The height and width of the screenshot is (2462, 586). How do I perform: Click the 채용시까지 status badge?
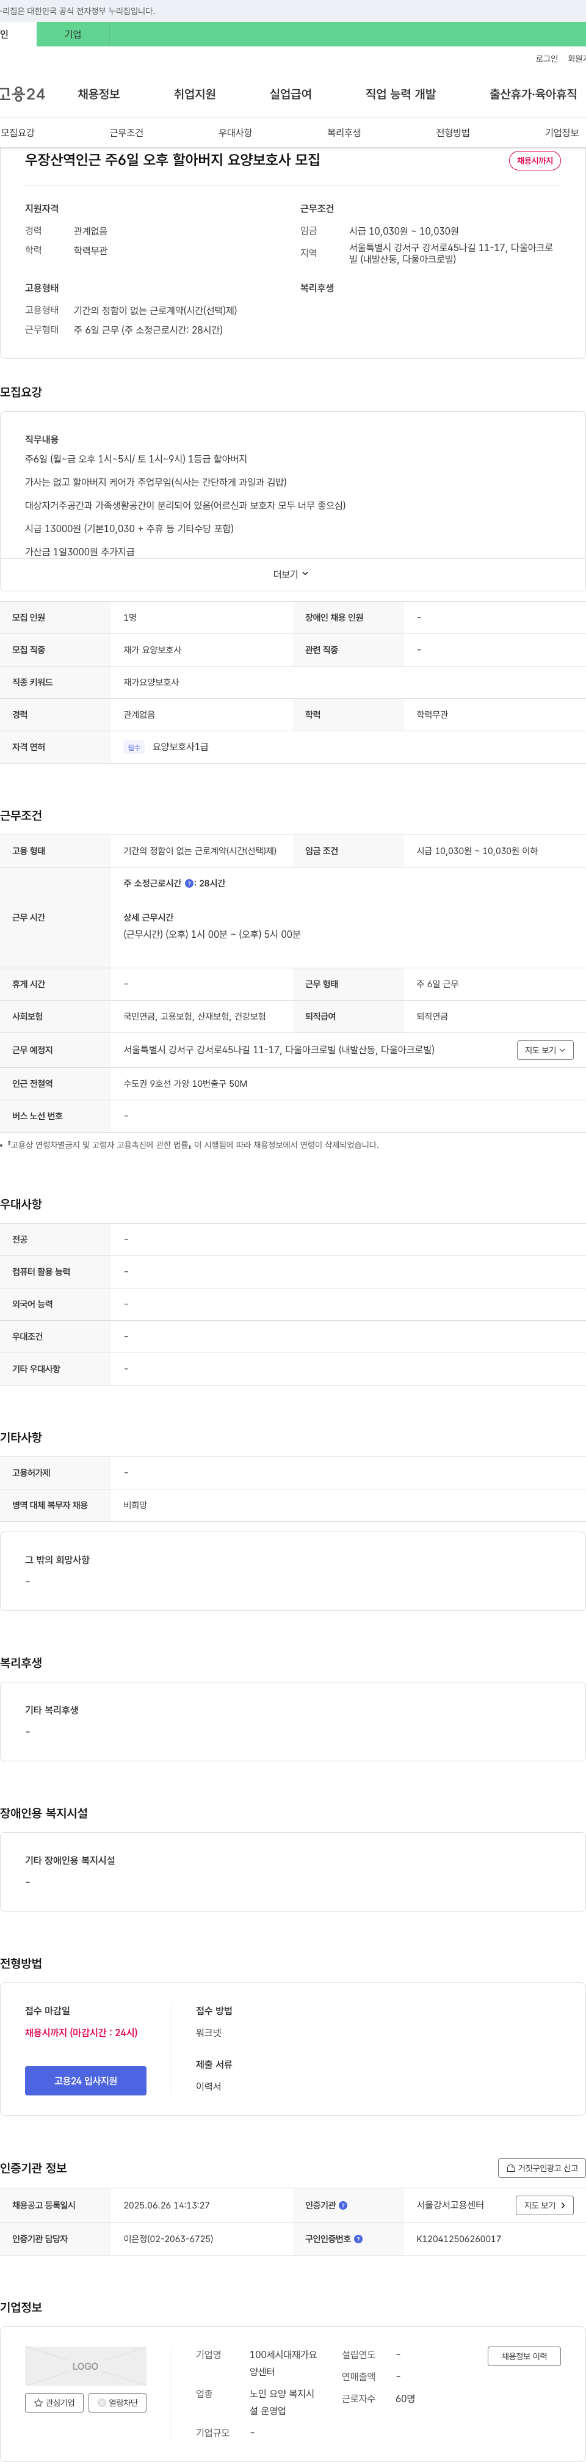[x=535, y=161]
